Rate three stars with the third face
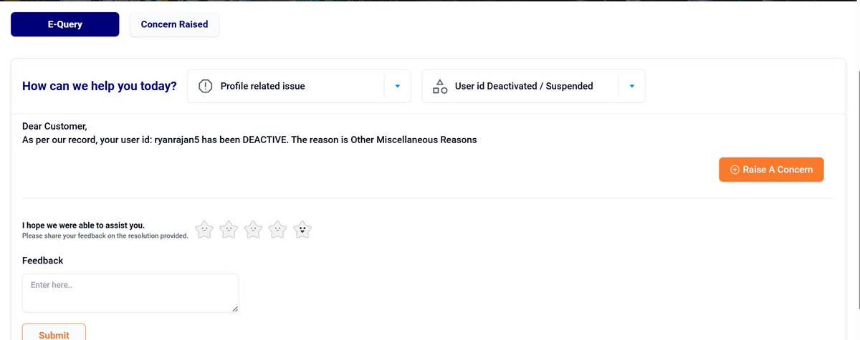This screenshot has height=340, width=860. click(253, 230)
